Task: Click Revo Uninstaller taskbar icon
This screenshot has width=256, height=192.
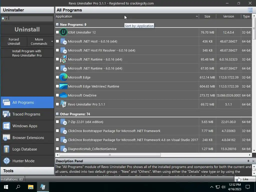Action: click(x=43, y=187)
